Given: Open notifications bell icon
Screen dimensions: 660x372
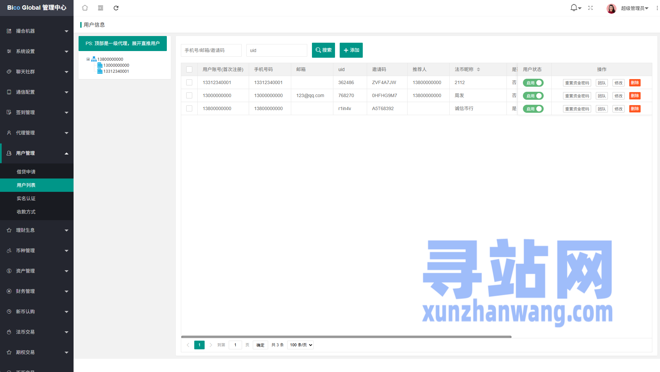Looking at the screenshot, I should point(574,8).
